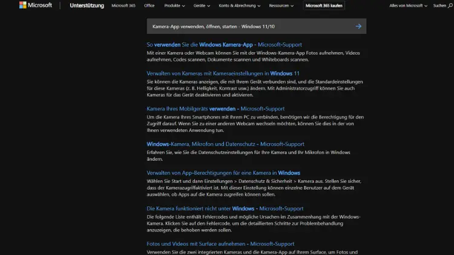Click text 'Erfahren Sie, wie Sie die Datenschutzeinstellungen'
454x255 pixels.
pyautogui.click(x=200, y=152)
